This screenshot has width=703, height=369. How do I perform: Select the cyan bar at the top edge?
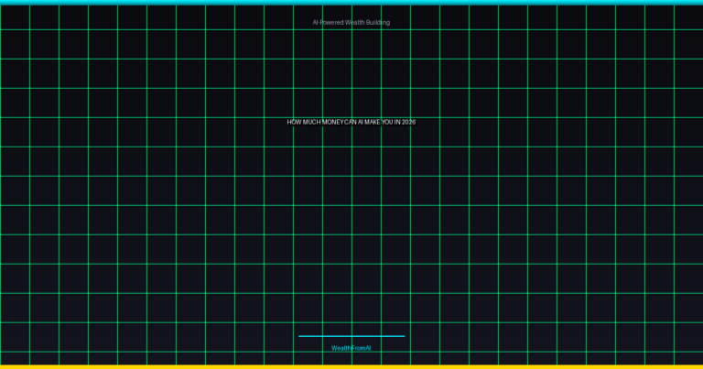click(351, 2)
